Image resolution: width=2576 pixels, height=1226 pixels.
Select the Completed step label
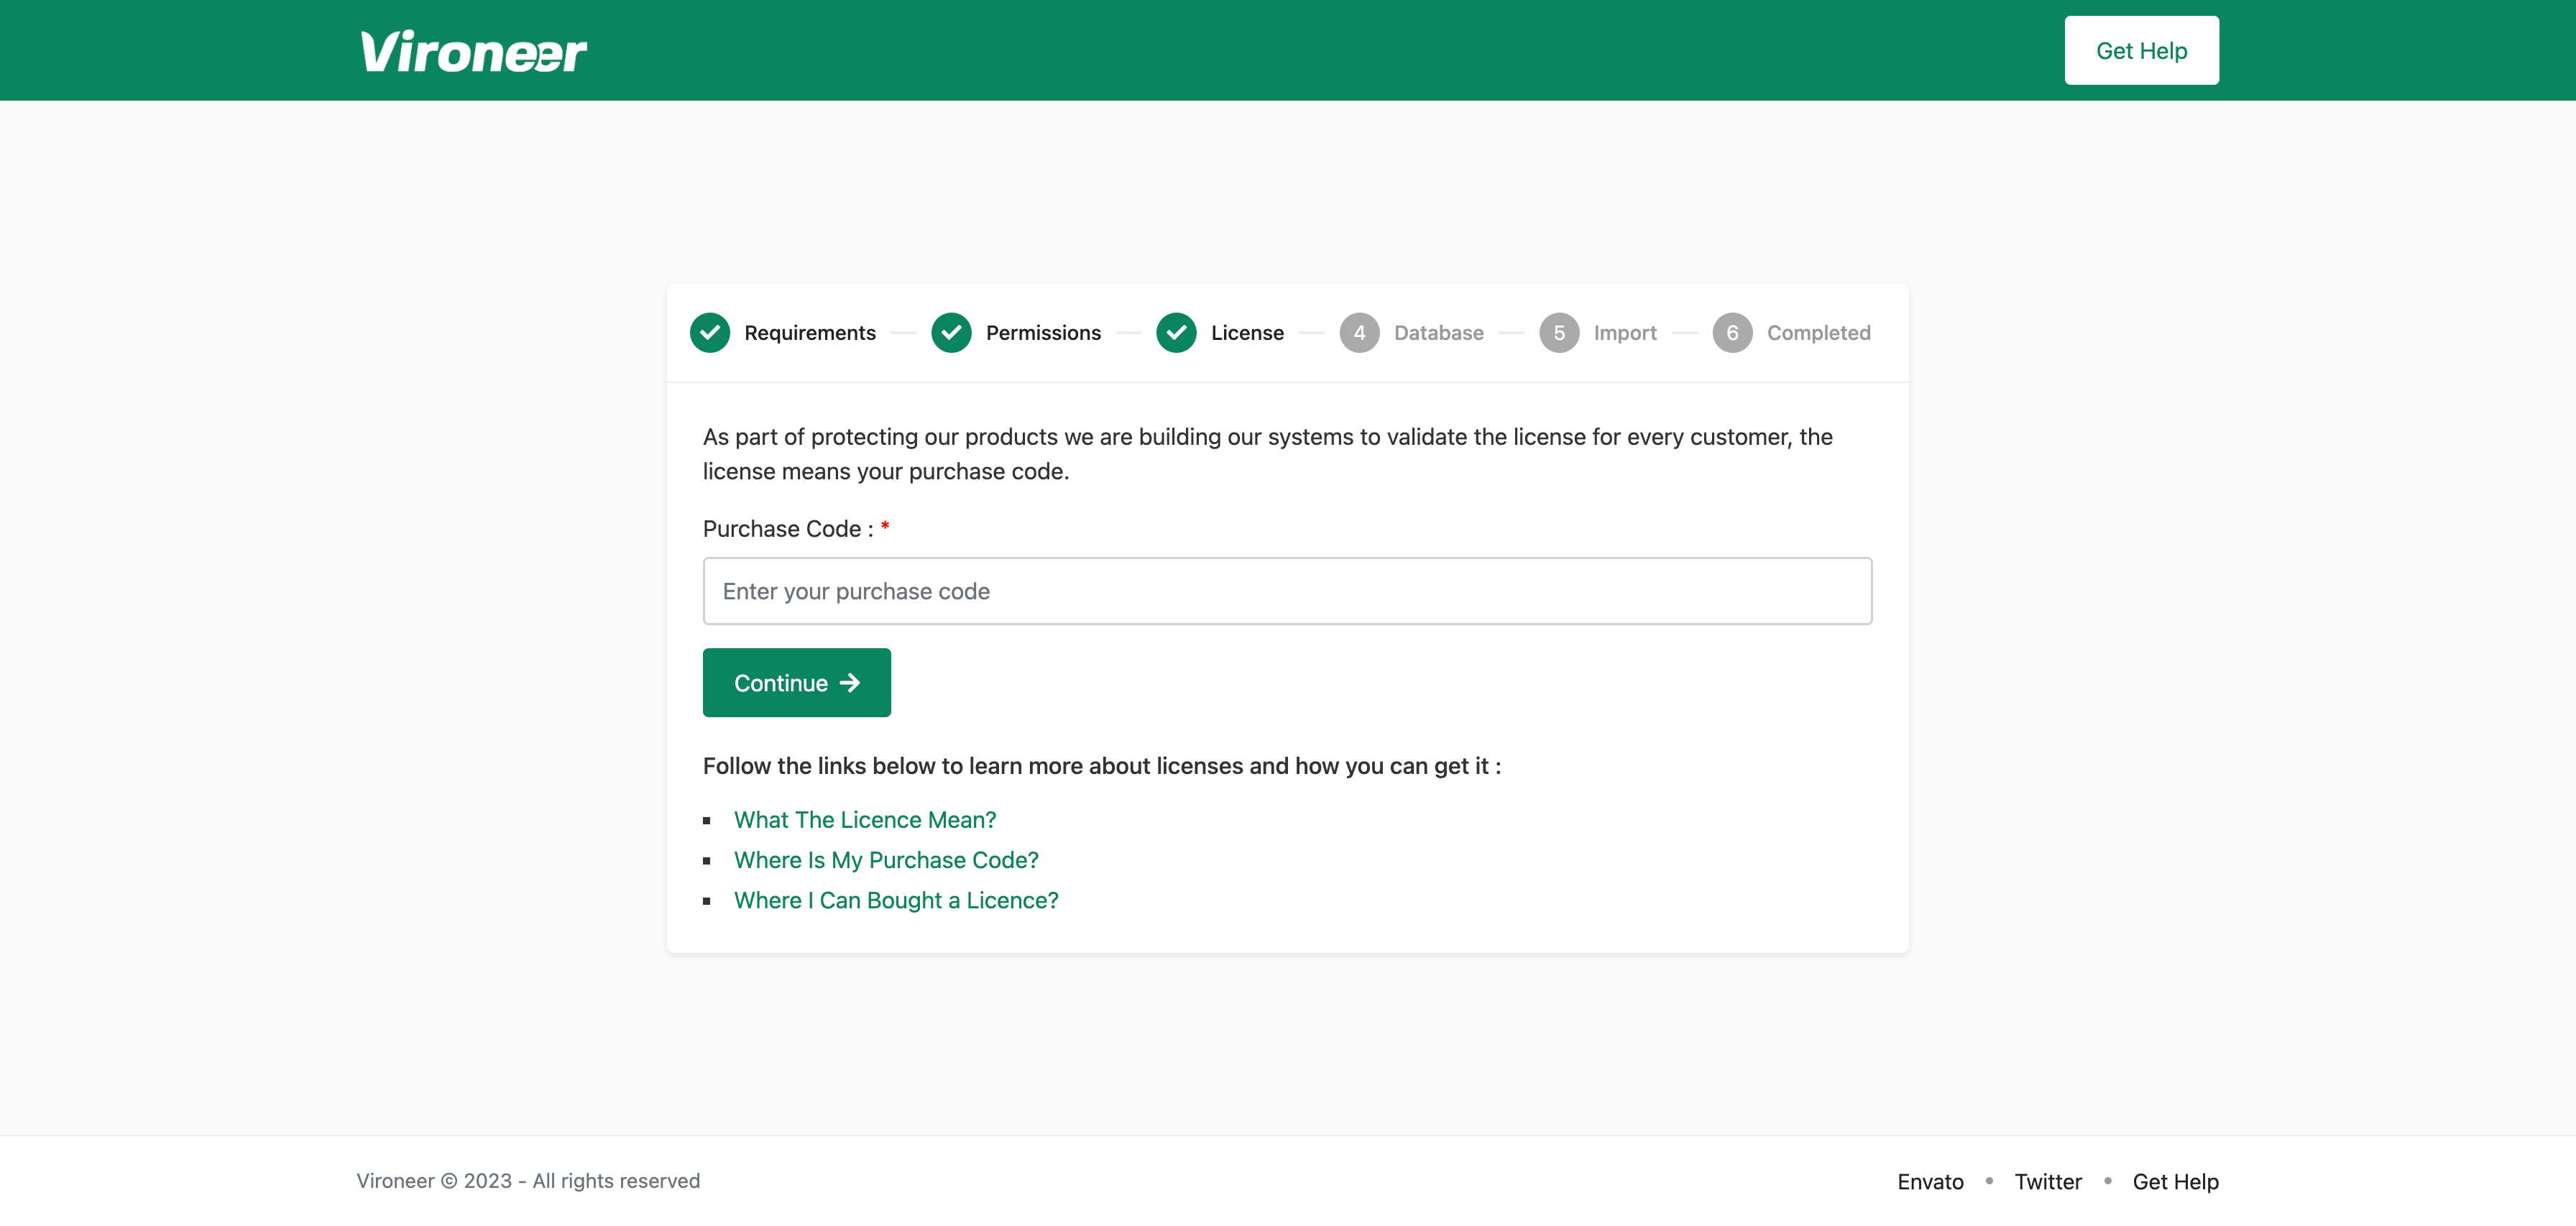tap(1817, 333)
